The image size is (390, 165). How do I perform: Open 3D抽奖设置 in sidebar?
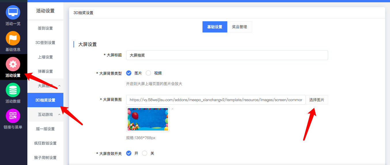point(45,100)
